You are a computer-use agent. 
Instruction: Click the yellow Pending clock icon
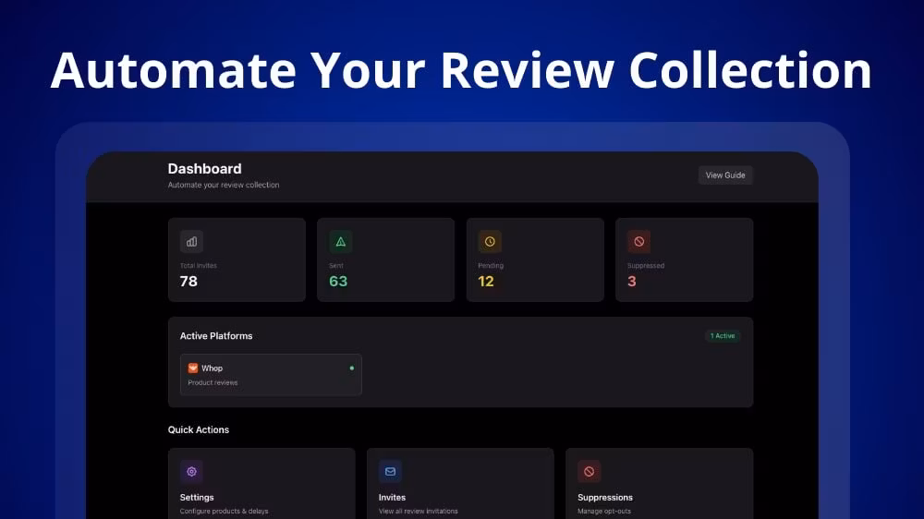tap(490, 242)
